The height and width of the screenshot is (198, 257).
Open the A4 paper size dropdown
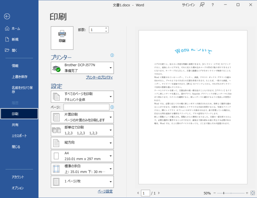pos(82,156)
